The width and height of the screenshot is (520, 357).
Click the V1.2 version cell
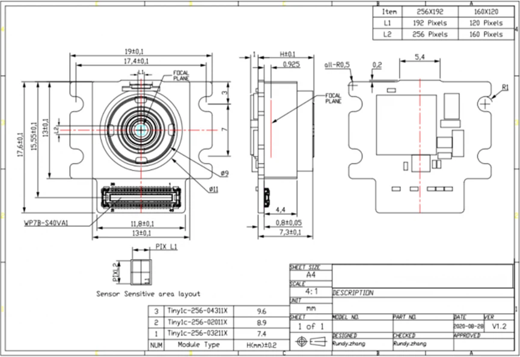[499, 326]
